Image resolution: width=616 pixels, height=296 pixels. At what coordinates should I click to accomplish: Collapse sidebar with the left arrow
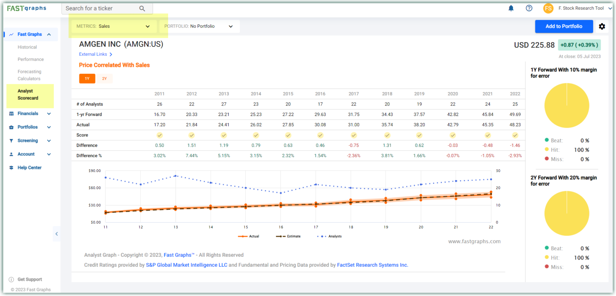(x=57, y=234)
